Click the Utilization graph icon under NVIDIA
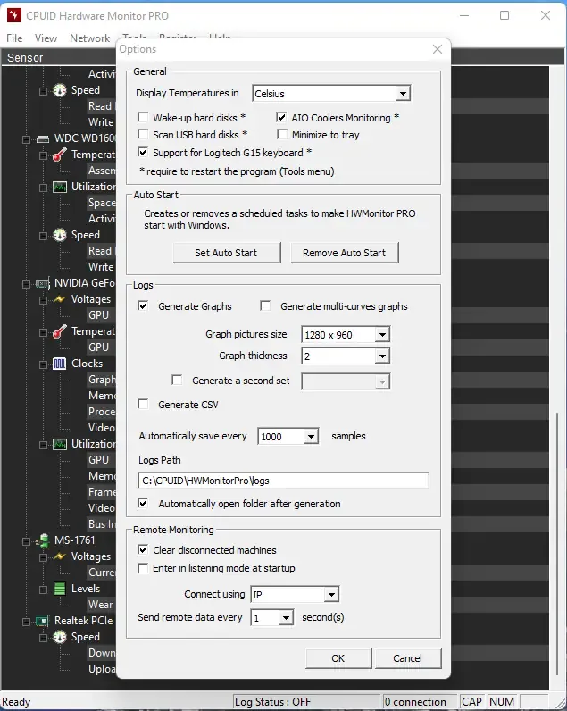 coord(59,444)
